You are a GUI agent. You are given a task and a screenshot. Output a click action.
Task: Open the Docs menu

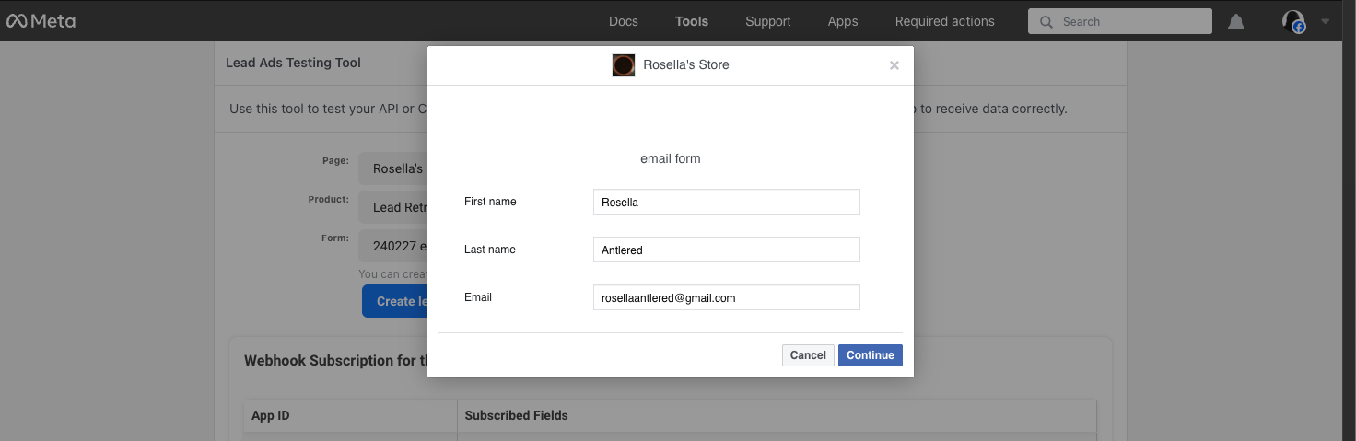click(624, 21)
